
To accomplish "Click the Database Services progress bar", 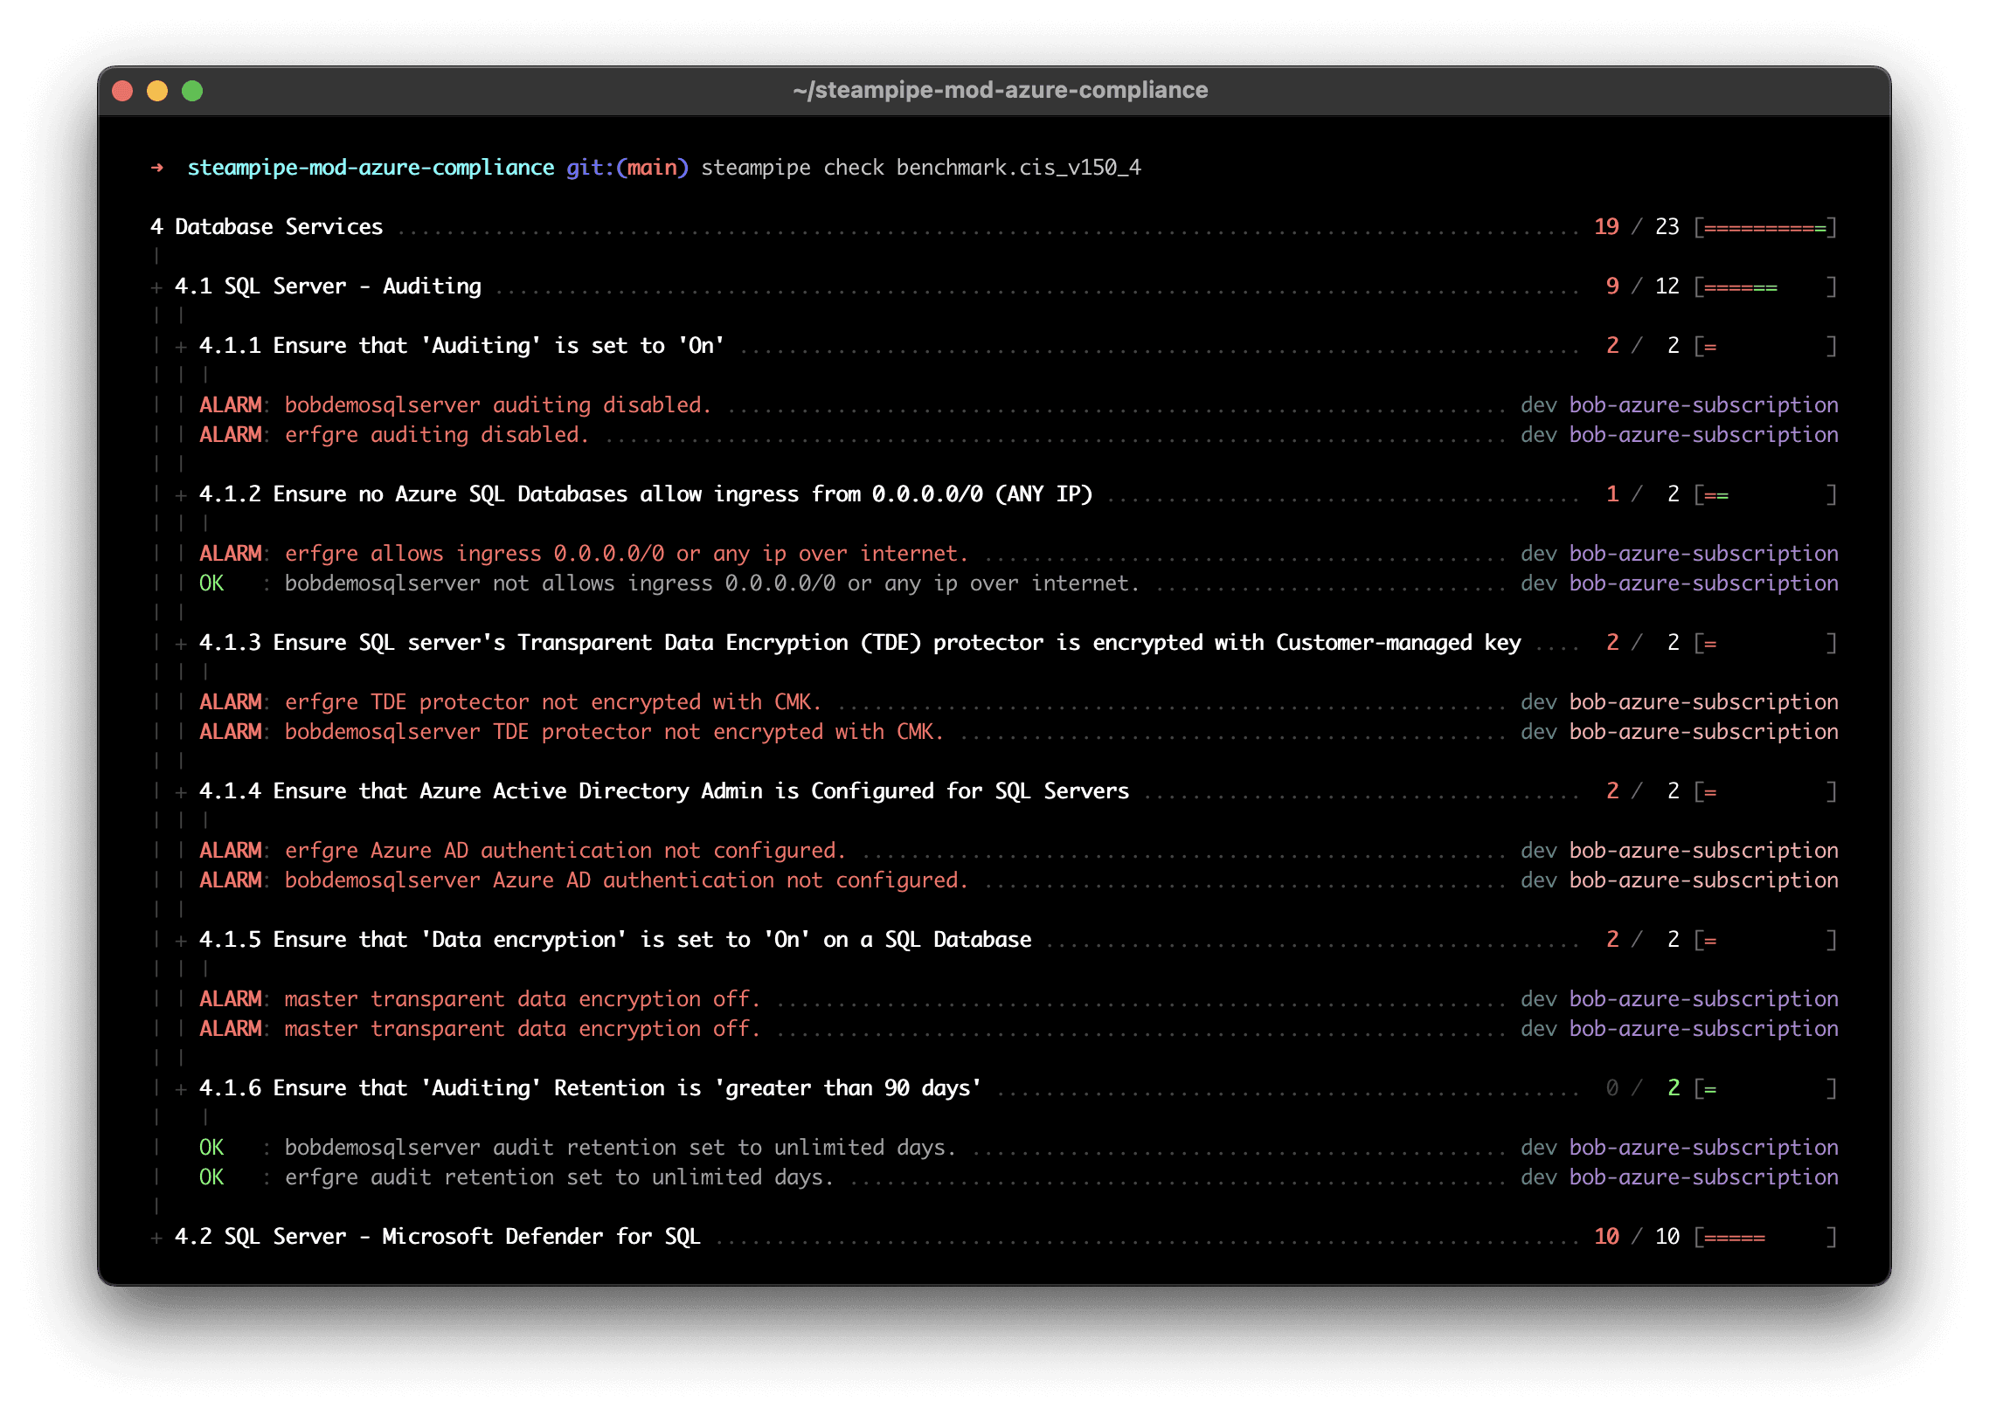I will [x=1764, y=226].
